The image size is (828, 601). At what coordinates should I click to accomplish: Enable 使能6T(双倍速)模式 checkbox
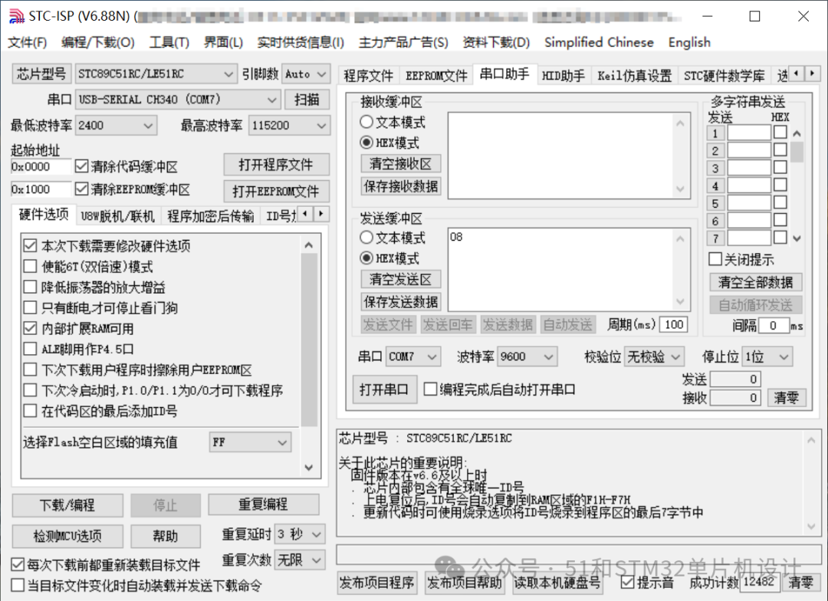coord(30,266)
